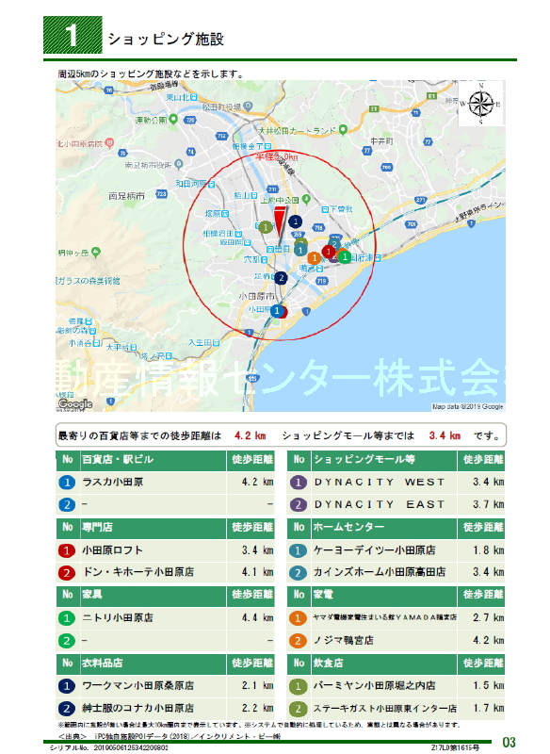Click the 2.2 km distance for 紳士服のコナカ小田原店
This screenshot has height=754, width=550.
point(257,709)
